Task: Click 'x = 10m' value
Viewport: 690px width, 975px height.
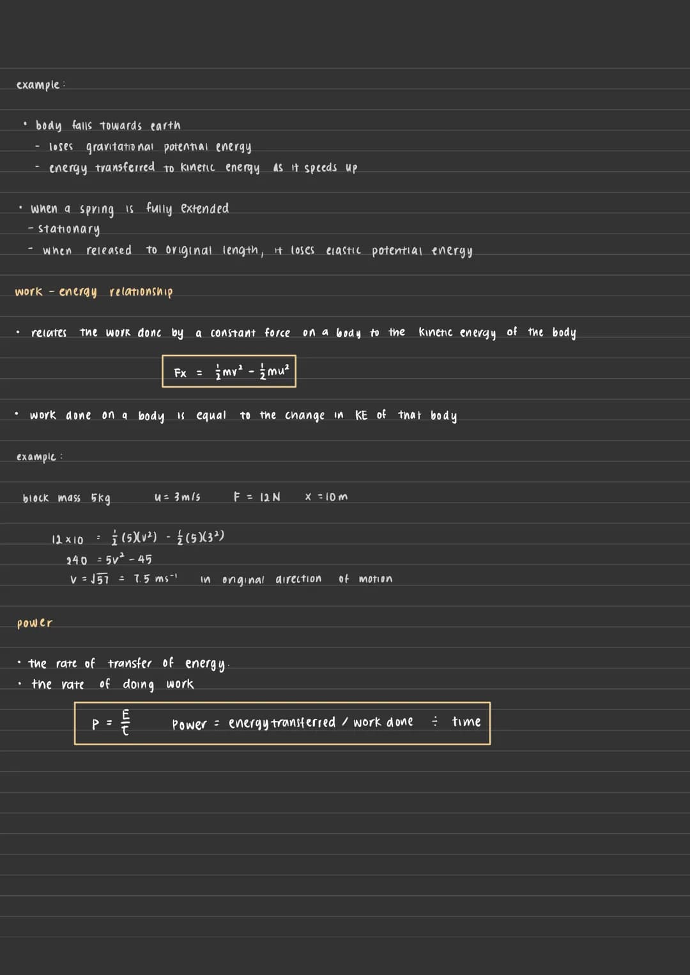Action: [326, 497]
